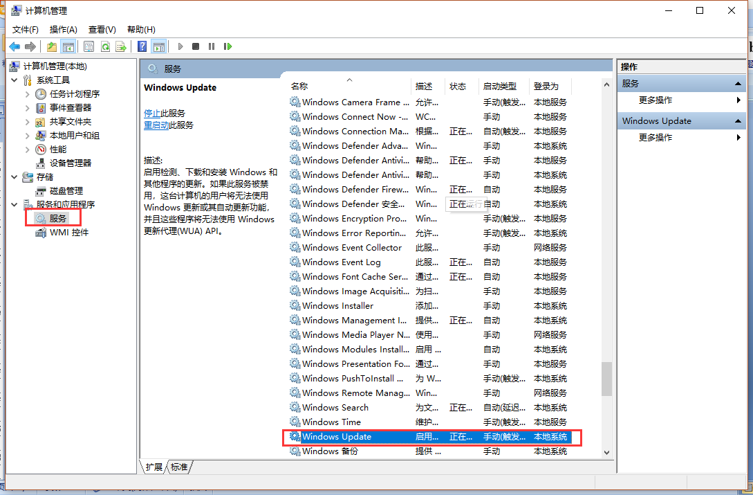Open the 帮助(H) menu
The width and height of the screenshot is (753, 495).
coord(141,30)
